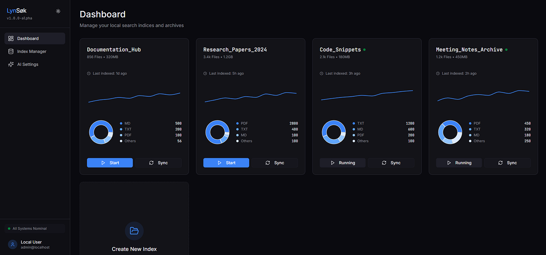The height and width of the screenshot is (255, 546).
Task: Click the Local User avatar icon
Action: coord(12,244)
